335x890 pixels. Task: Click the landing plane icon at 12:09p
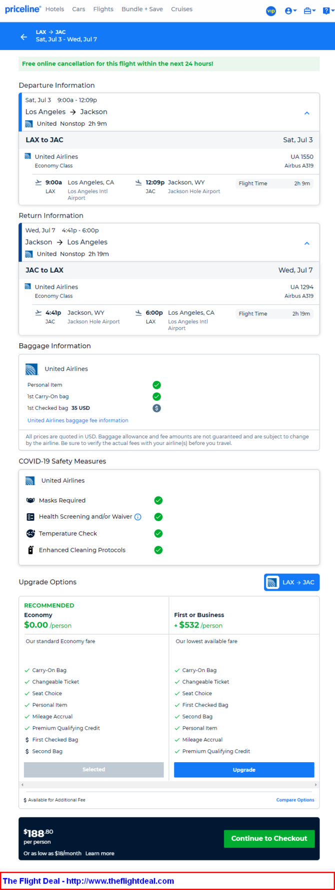click(138, 182)
